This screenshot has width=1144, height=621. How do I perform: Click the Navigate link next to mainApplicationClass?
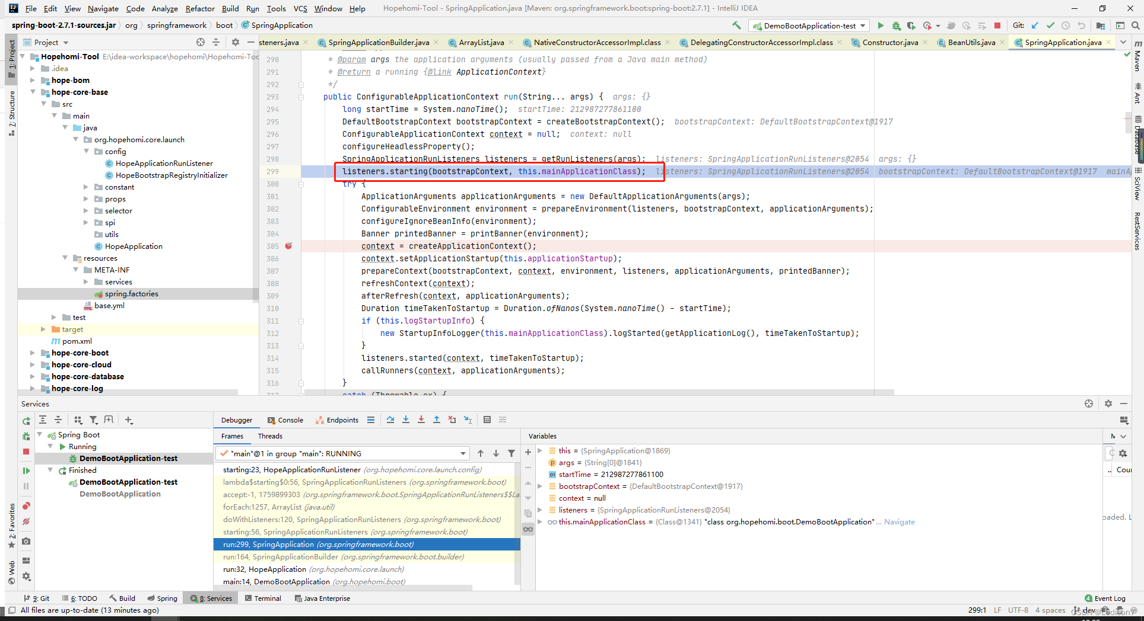coord(899,522)
